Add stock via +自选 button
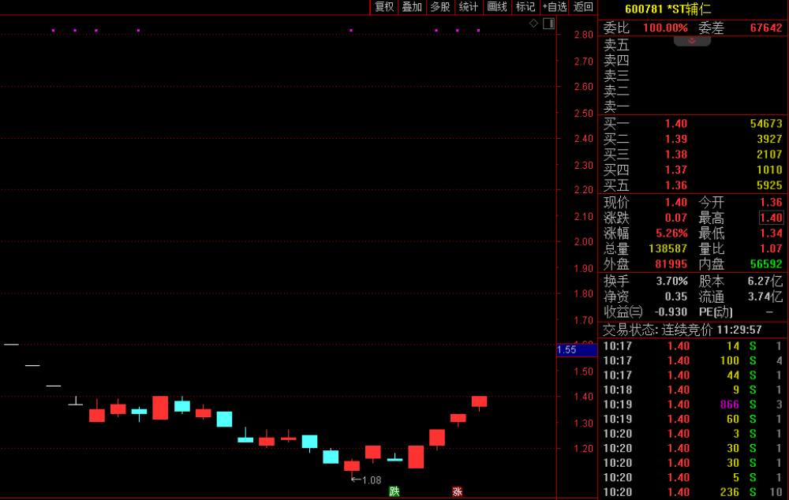This screenshot has height=500, width=789. click(555, 7)
